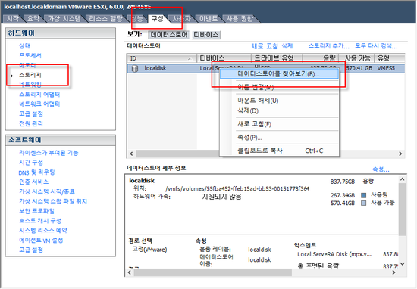The image size is (417, 289).
Task: Open the 네트워크 어댑터 link
Action: pos(39,104)
